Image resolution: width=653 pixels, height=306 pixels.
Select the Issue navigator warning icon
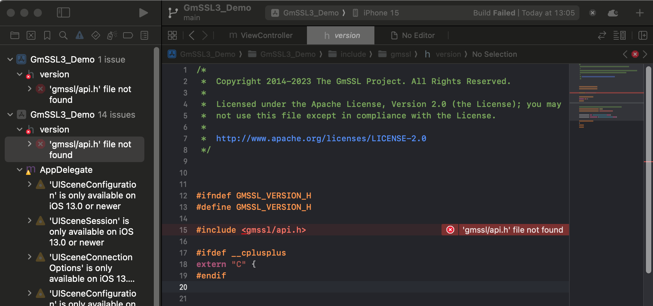(x=80, y=35)
